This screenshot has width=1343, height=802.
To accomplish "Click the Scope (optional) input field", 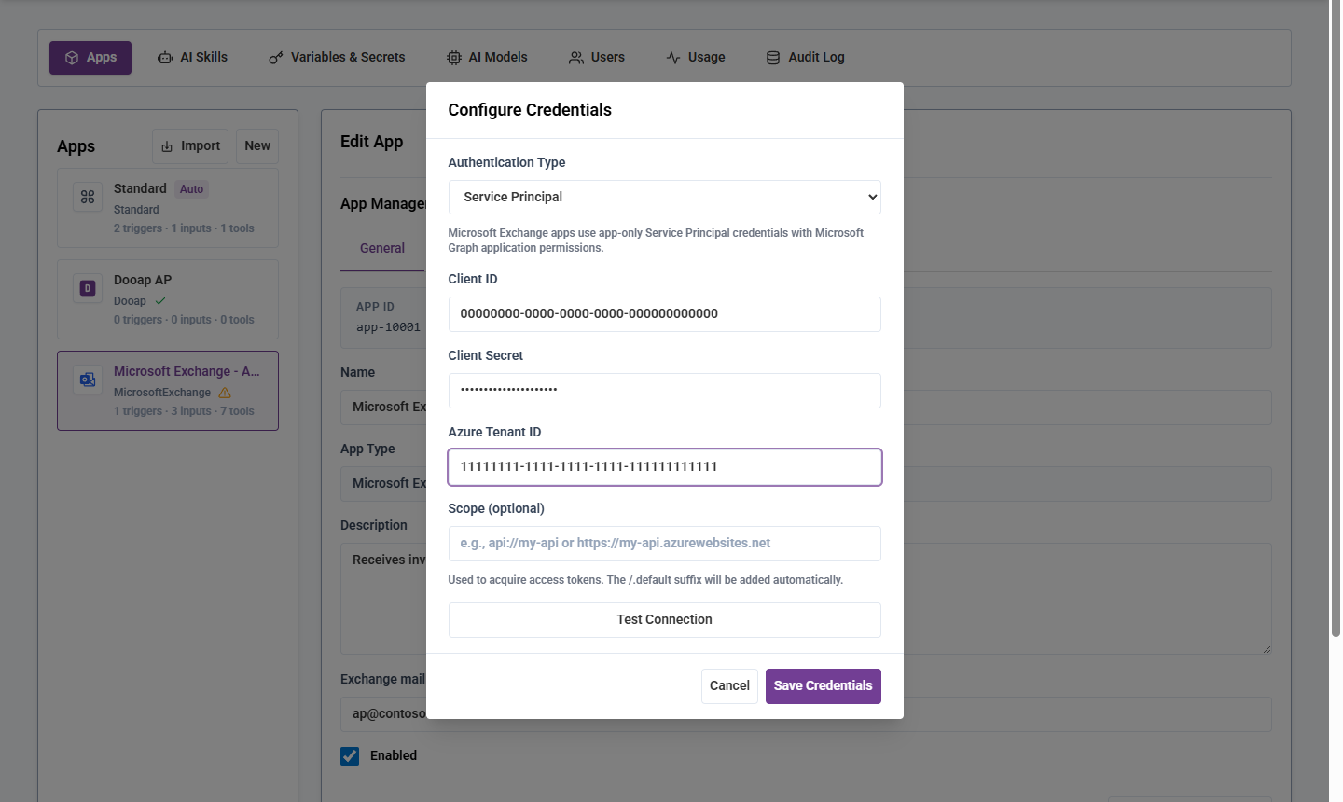I will pyautogui.click(x=665, y=544).
